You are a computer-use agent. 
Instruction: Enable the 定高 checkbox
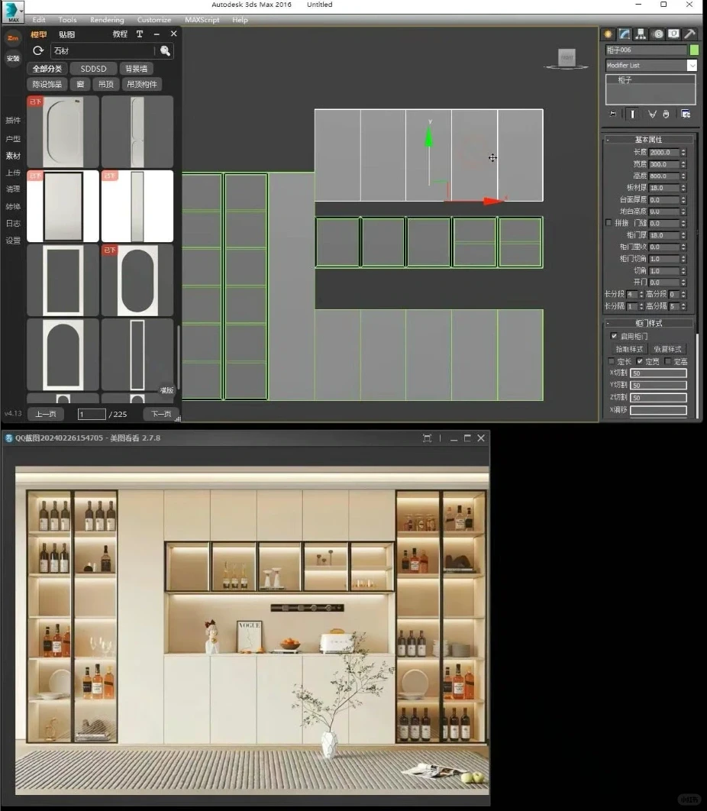(667, 360)
